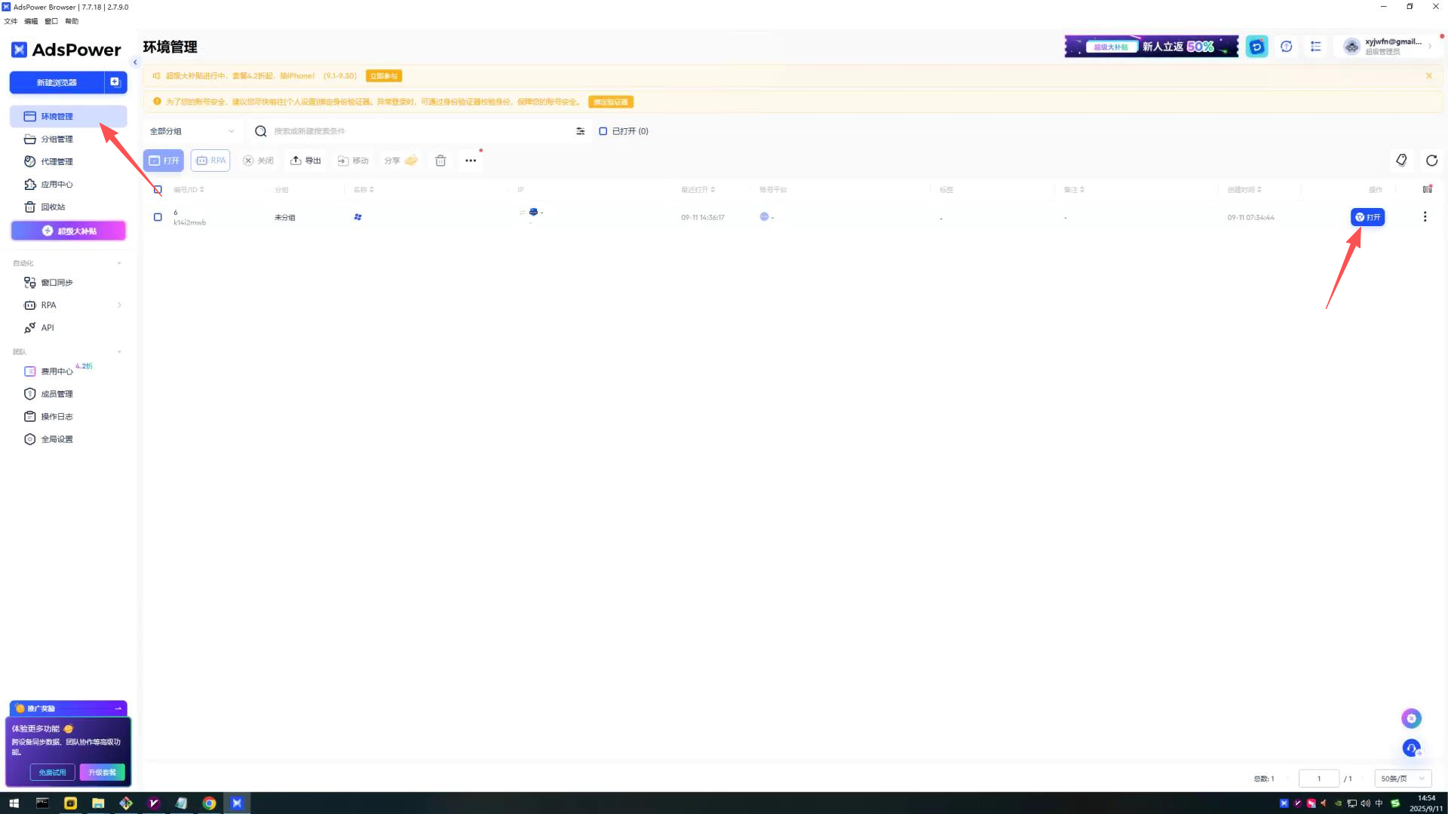Click the blue 打开 button in profile row

(1367, 217)
